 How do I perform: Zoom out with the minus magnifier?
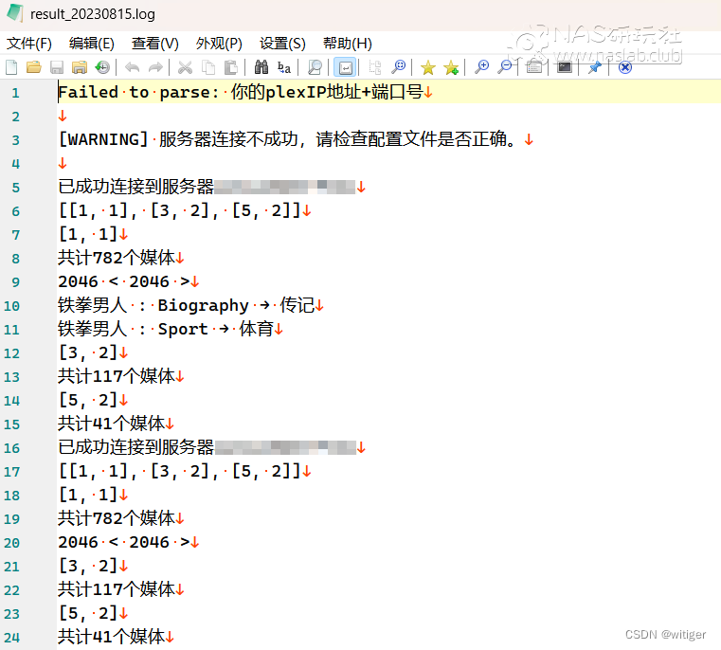505,67
